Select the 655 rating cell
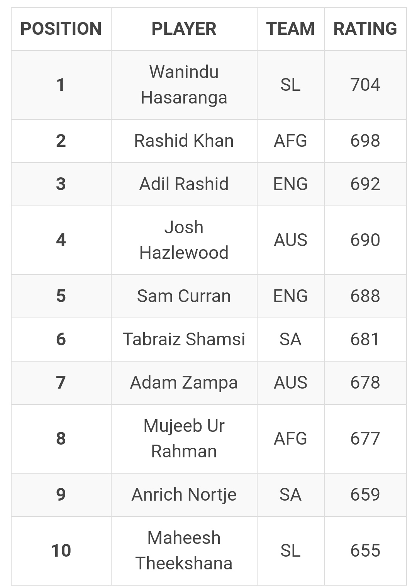 pyautogui.click(x=365, y=550)
